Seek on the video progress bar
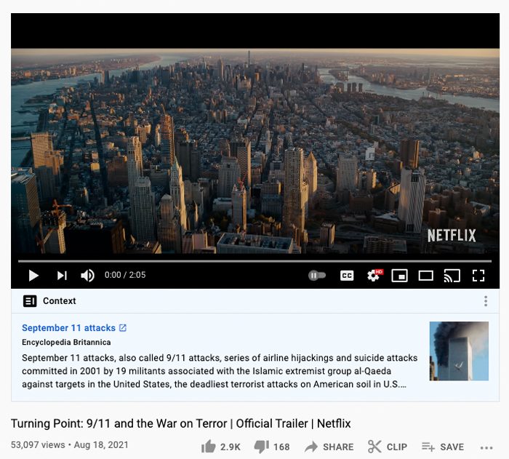The width and height of the screenshot is (509, 459). click(x=254, y=261)
